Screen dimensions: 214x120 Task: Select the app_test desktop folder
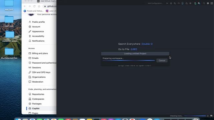(9, 5)
